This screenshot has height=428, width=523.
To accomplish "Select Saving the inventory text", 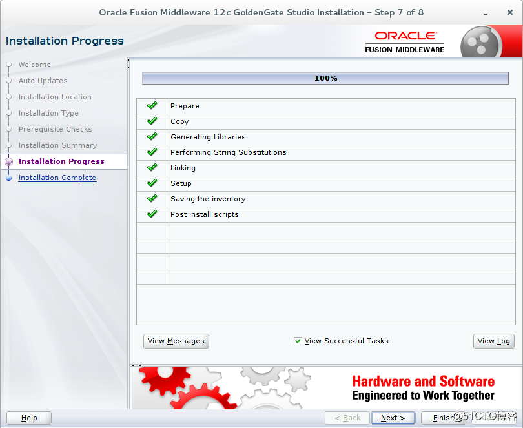I will [x=208, y=199].
